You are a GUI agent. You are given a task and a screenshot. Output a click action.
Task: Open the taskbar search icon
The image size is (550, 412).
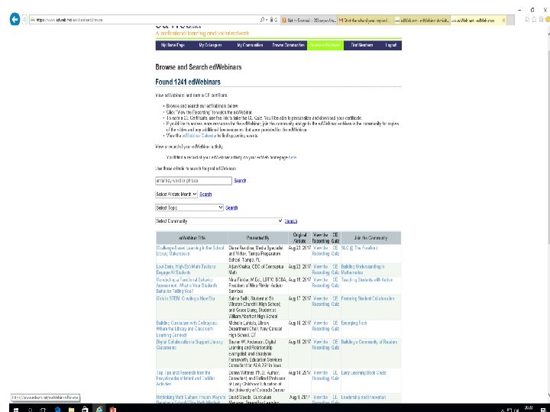tap(30, 409)
